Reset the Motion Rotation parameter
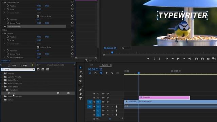217x122 pixels. (x=72, y=50)
